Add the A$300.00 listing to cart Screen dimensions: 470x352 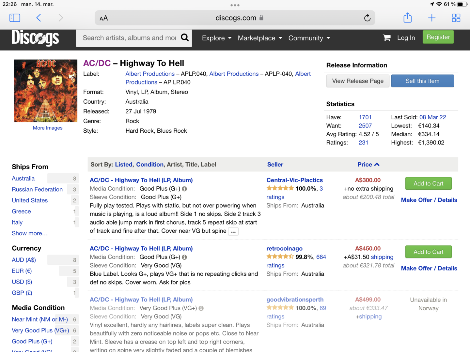pyautogui.click(x=429, y=183)
